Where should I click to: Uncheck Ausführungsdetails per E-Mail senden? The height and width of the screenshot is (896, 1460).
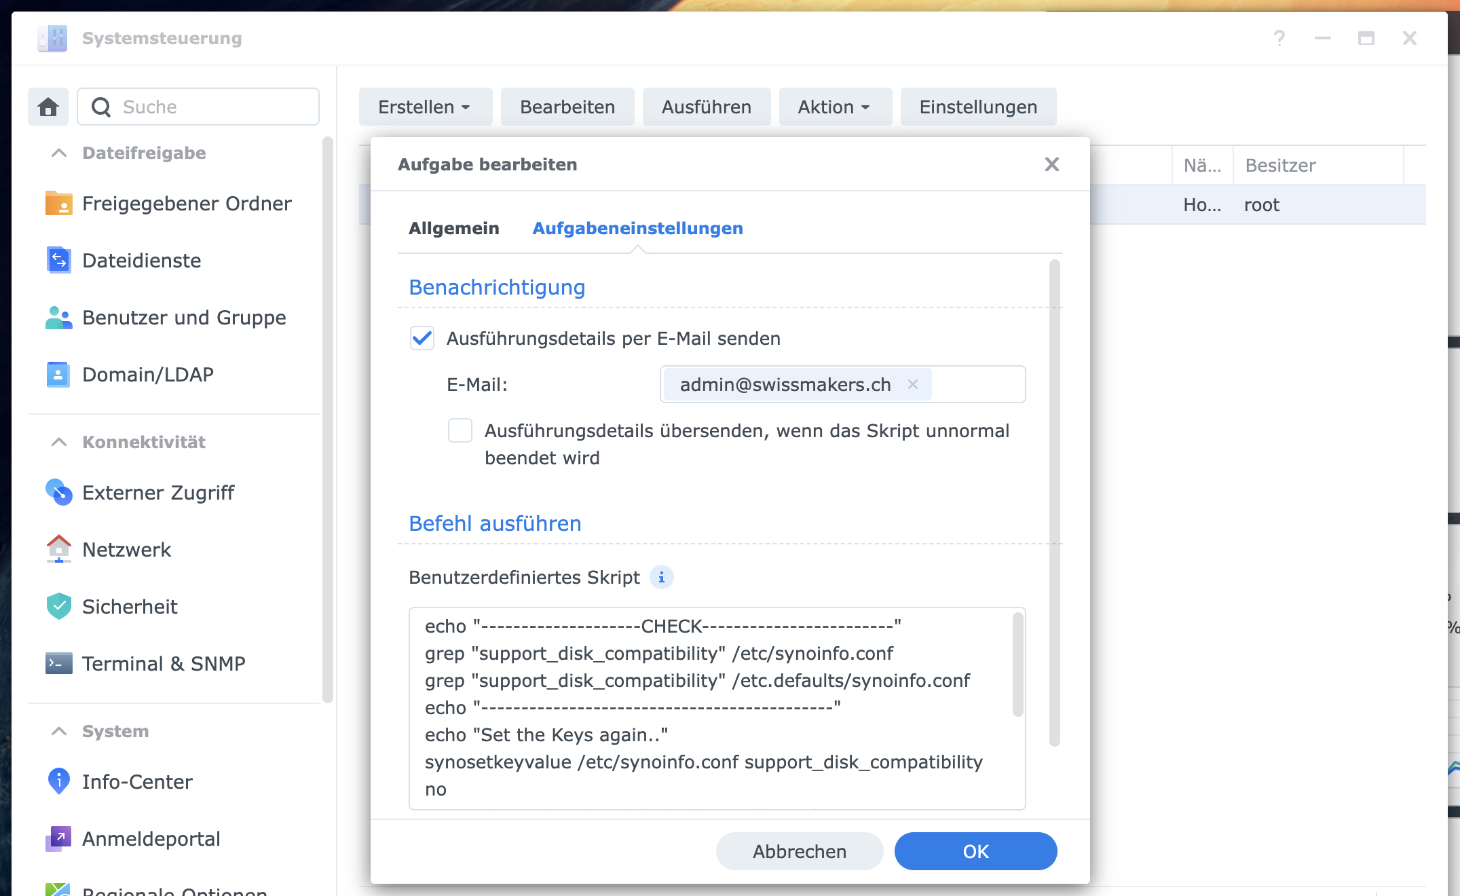pyautogui.click(x=422, y=338)
